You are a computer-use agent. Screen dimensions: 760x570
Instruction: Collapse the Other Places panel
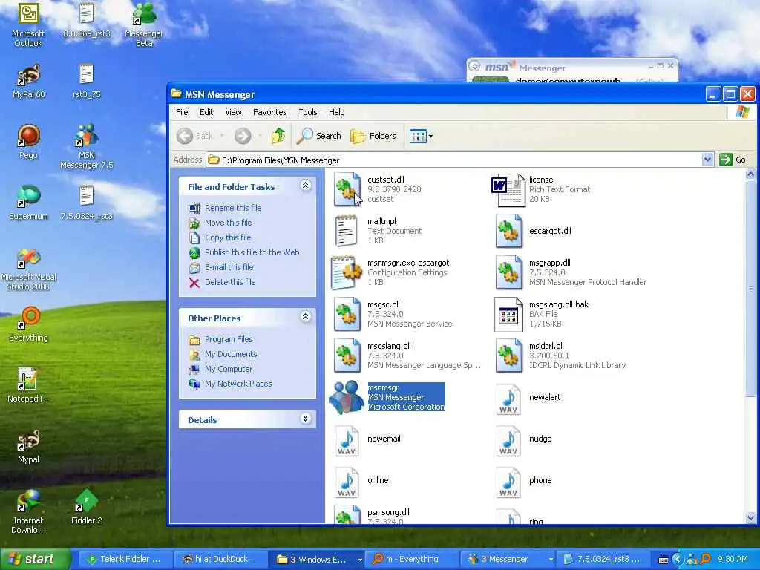(x=305, y=316)
